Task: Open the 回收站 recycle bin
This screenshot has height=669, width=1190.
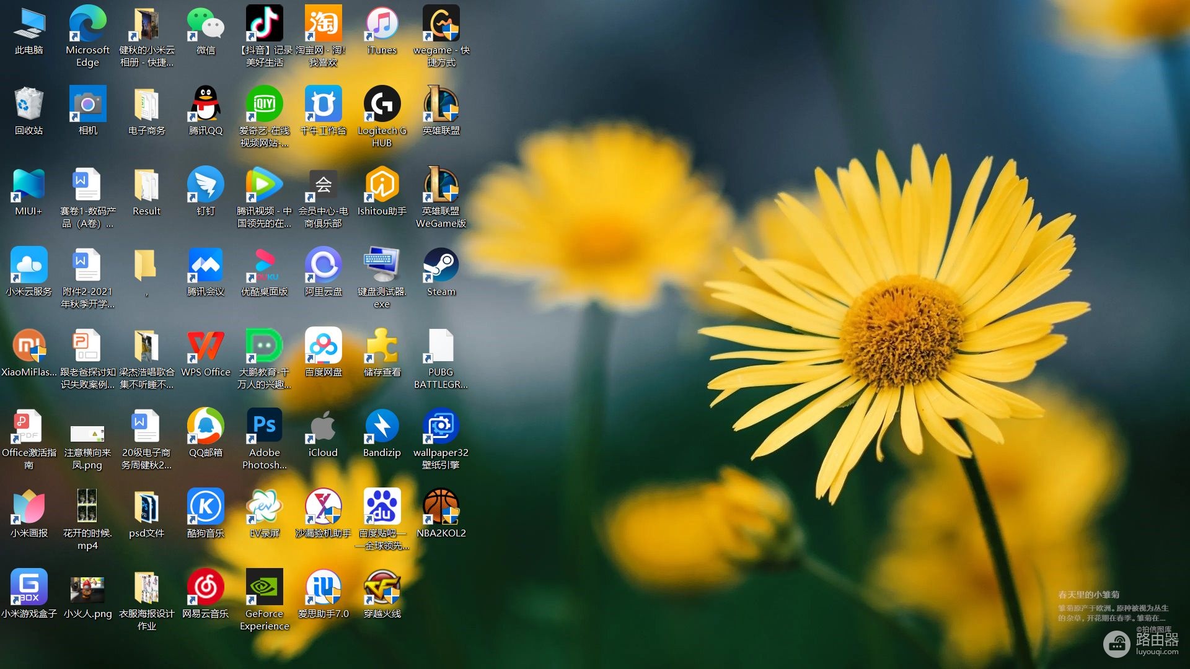Action: pos(29,111)
